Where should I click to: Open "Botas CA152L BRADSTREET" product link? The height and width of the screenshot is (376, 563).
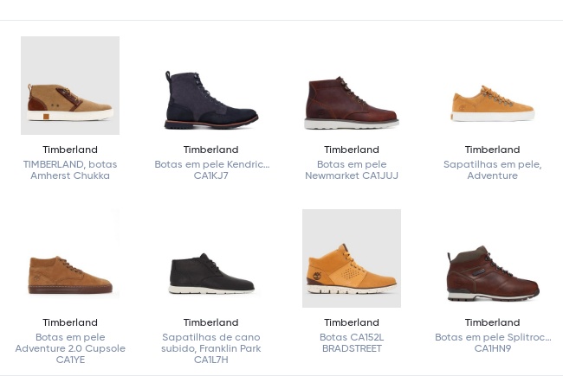[x=352, y=343]
